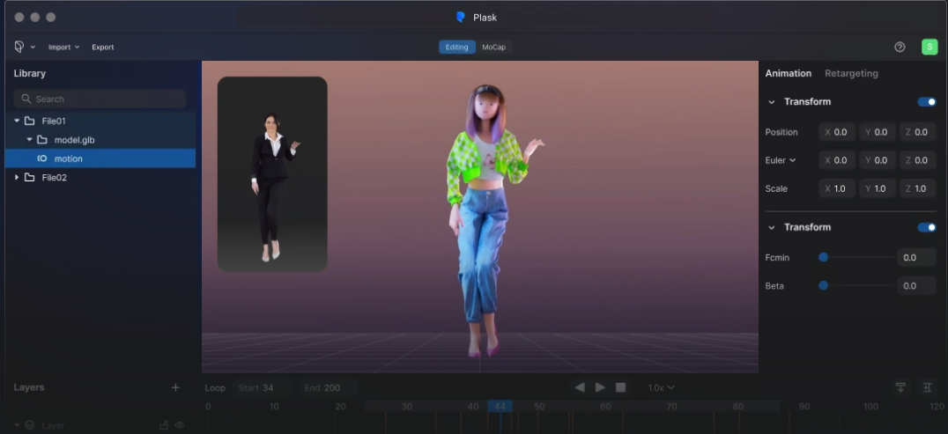Switch to Editing mode

[457, 47]
